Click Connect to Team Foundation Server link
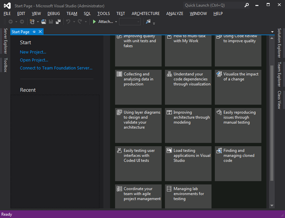 56,68
